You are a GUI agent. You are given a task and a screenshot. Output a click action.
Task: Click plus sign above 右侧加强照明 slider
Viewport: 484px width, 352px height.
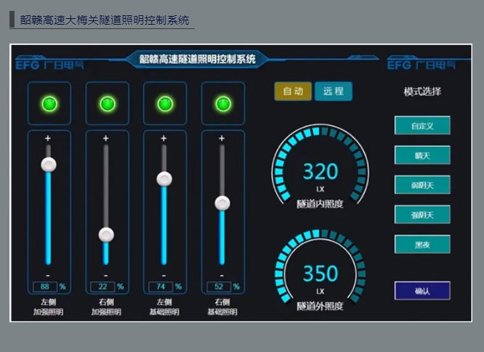point(106,138)
